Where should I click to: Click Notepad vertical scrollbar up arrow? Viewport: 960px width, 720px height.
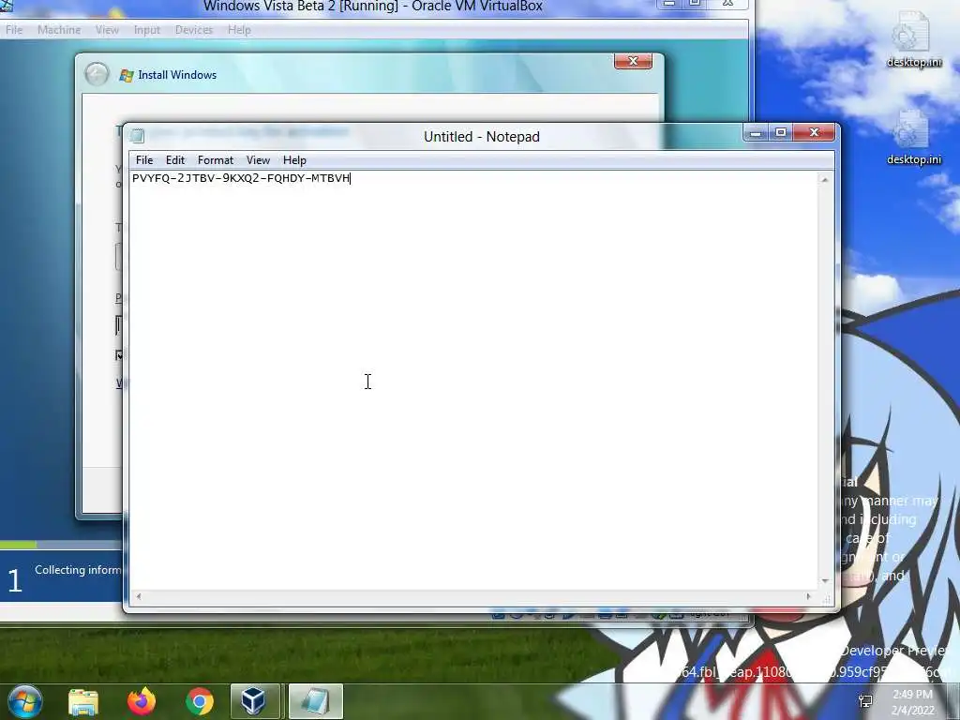[x=825, y=179]
